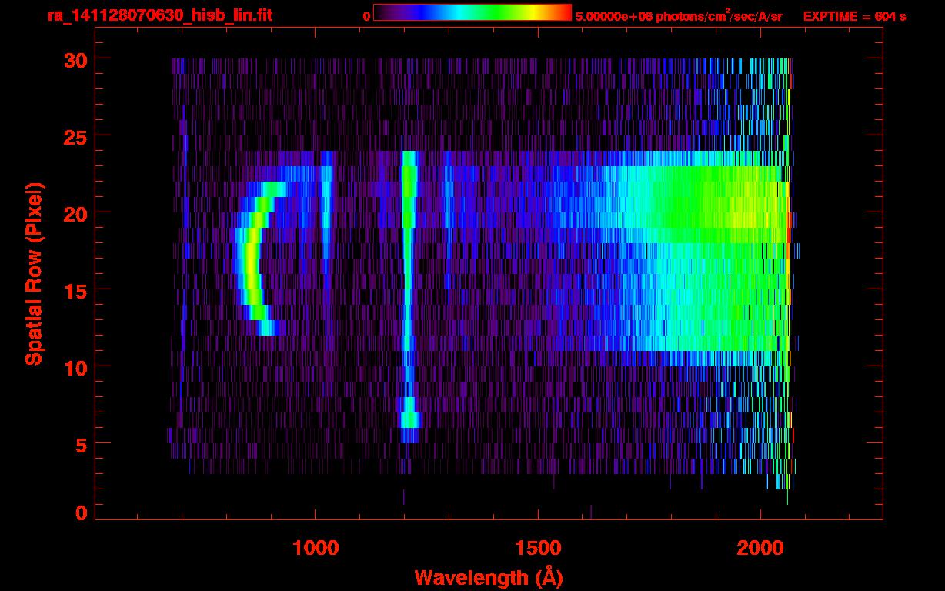Click the y-axis tick label 30
This screenshot has height=591, width=945.
pyautogui.click(x=75, y=59)
